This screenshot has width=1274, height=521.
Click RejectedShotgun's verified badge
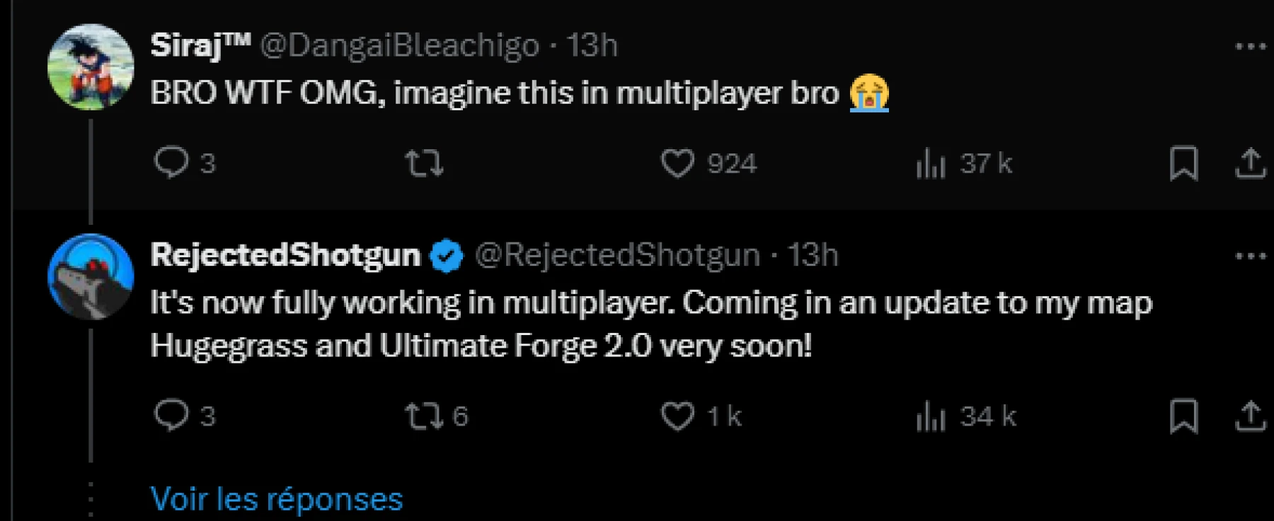pos(447,255)
